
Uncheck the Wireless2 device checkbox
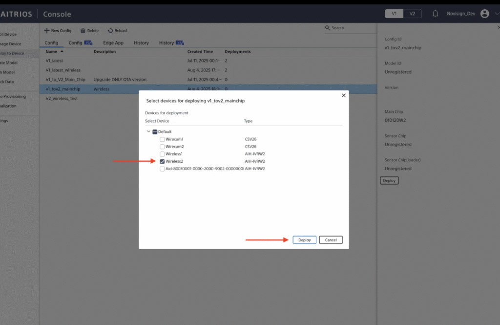pos(162,161)
